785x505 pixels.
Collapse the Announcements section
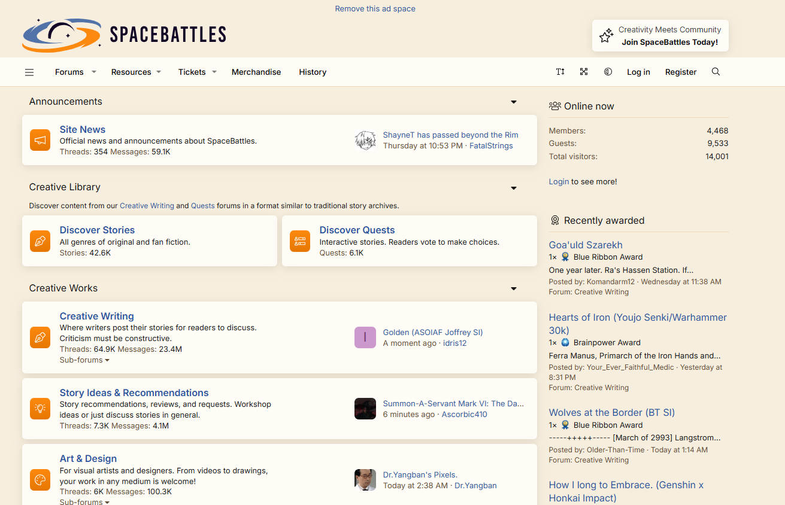(x=514, y=102)
